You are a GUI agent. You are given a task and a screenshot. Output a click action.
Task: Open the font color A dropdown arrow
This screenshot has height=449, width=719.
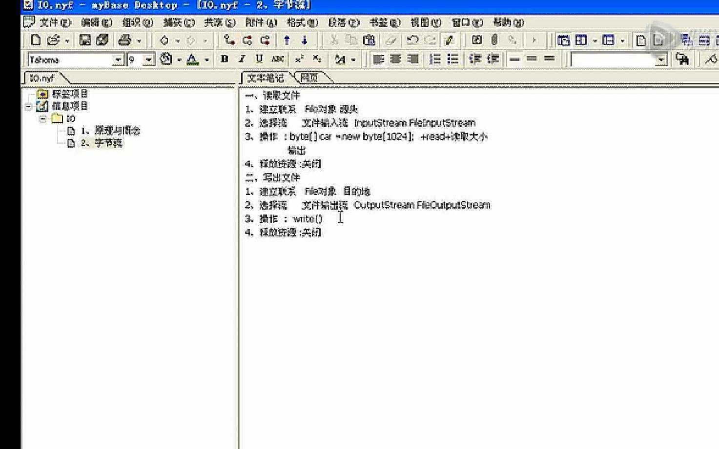pyautogui.click(x=206, y=60)
